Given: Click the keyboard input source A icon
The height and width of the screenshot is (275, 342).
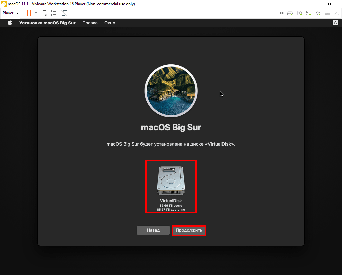Looking at the screenshot, I should click(335, 23).
